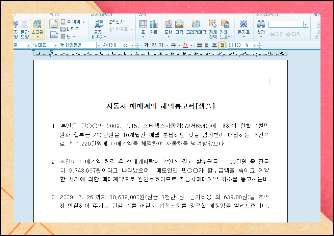Expand the 쪽 여백 dropdown arrow
The image size is (334, 236).
(x=83, y=22)
